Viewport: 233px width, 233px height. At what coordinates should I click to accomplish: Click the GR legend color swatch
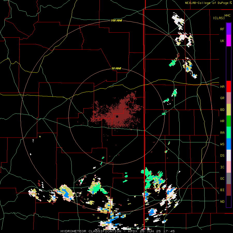pos(229,98)
